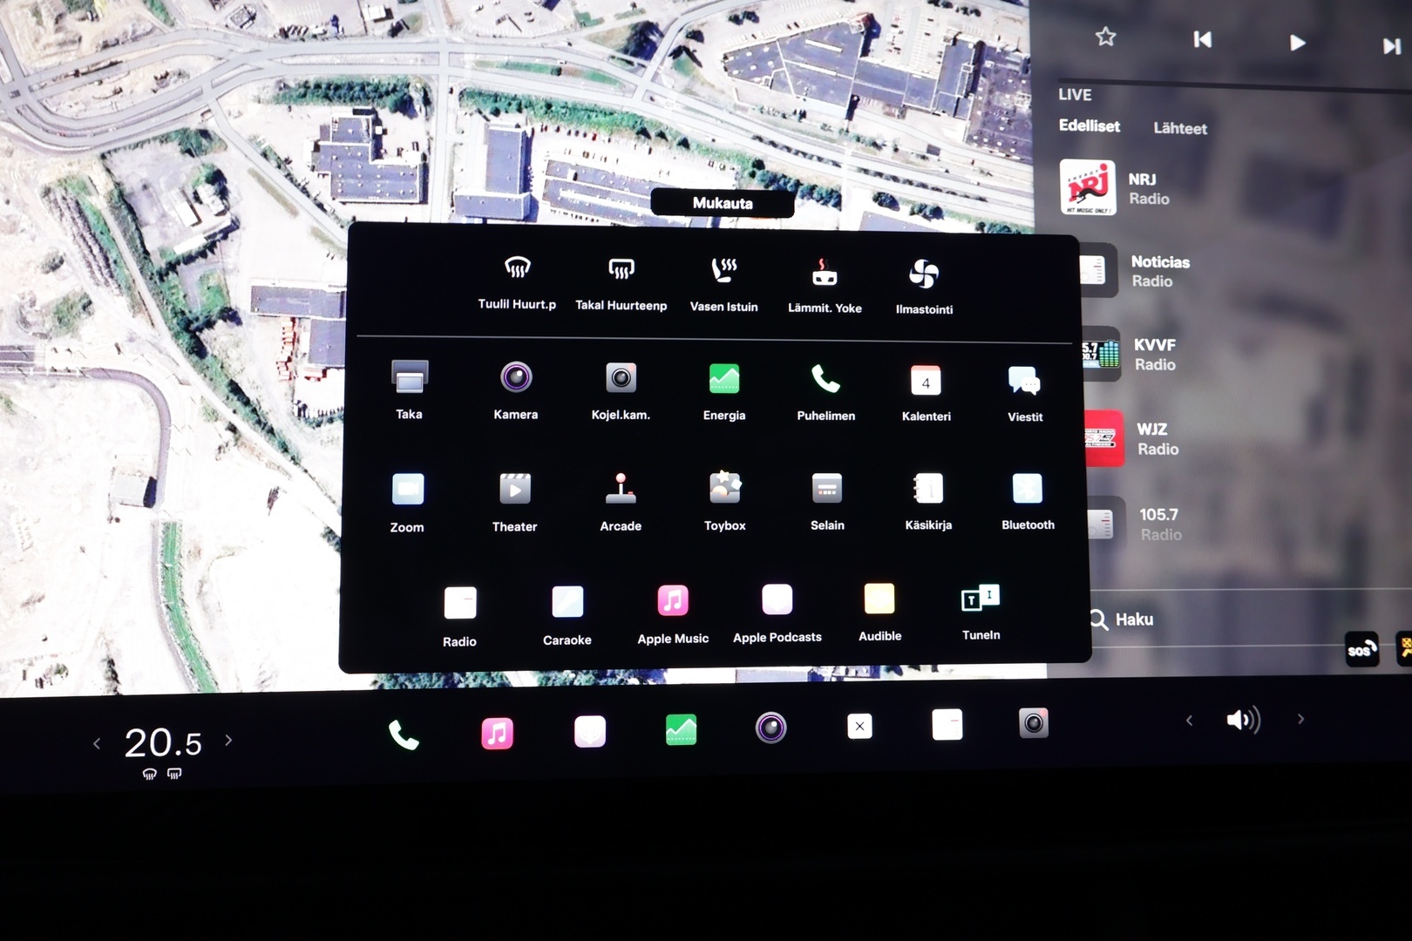1412x941 pixels.
Task: Open Apple Music from the app drawer
Action: click(673, 612)
